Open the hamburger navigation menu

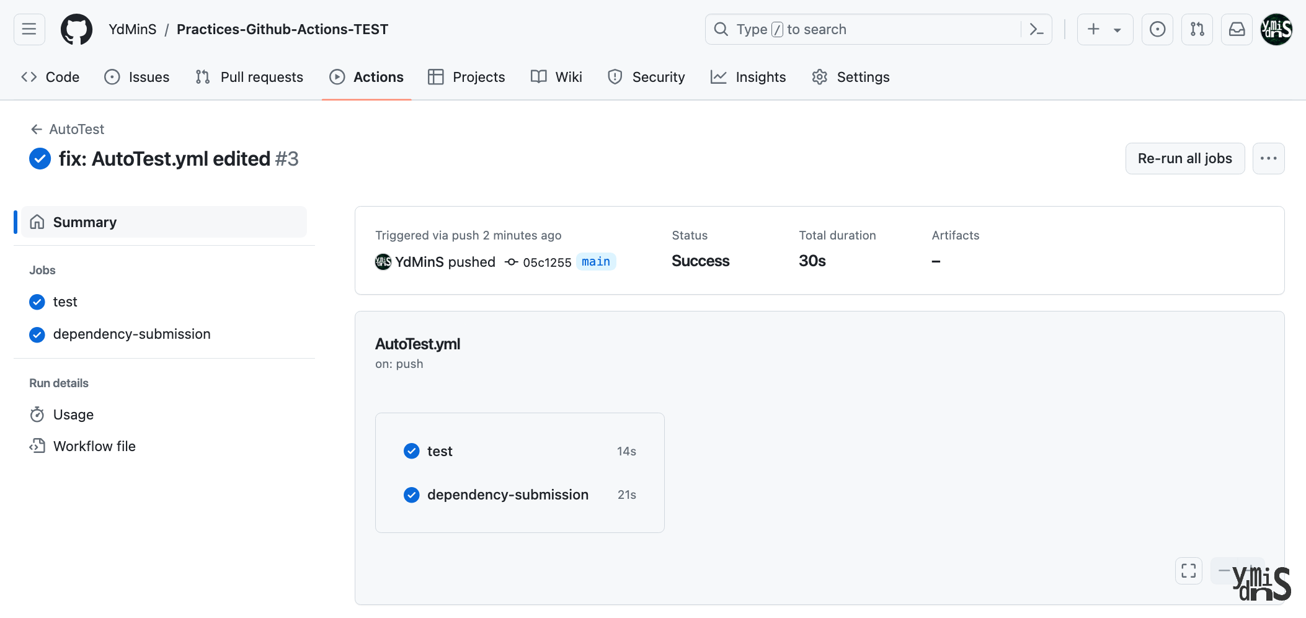point(28,29)
